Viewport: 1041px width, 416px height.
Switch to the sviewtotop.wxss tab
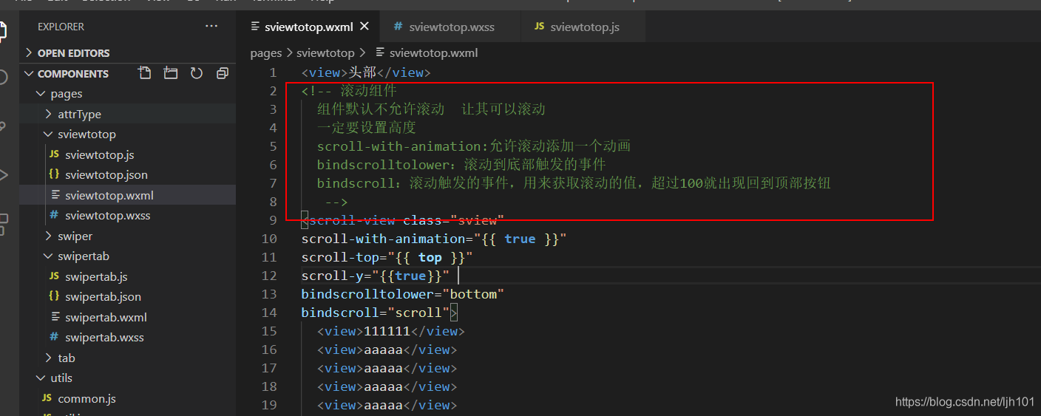(451, 27)
